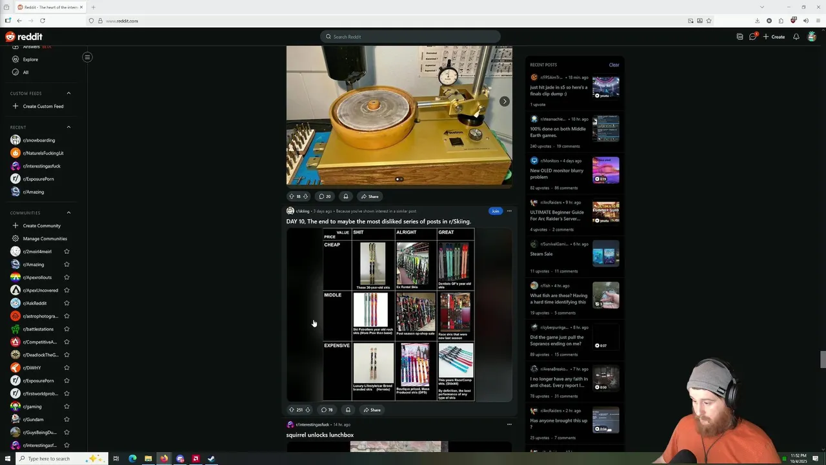Toggle favorite star for r/DeadlockTheG...
Viewport: 826px width, 465px height.
66,355
